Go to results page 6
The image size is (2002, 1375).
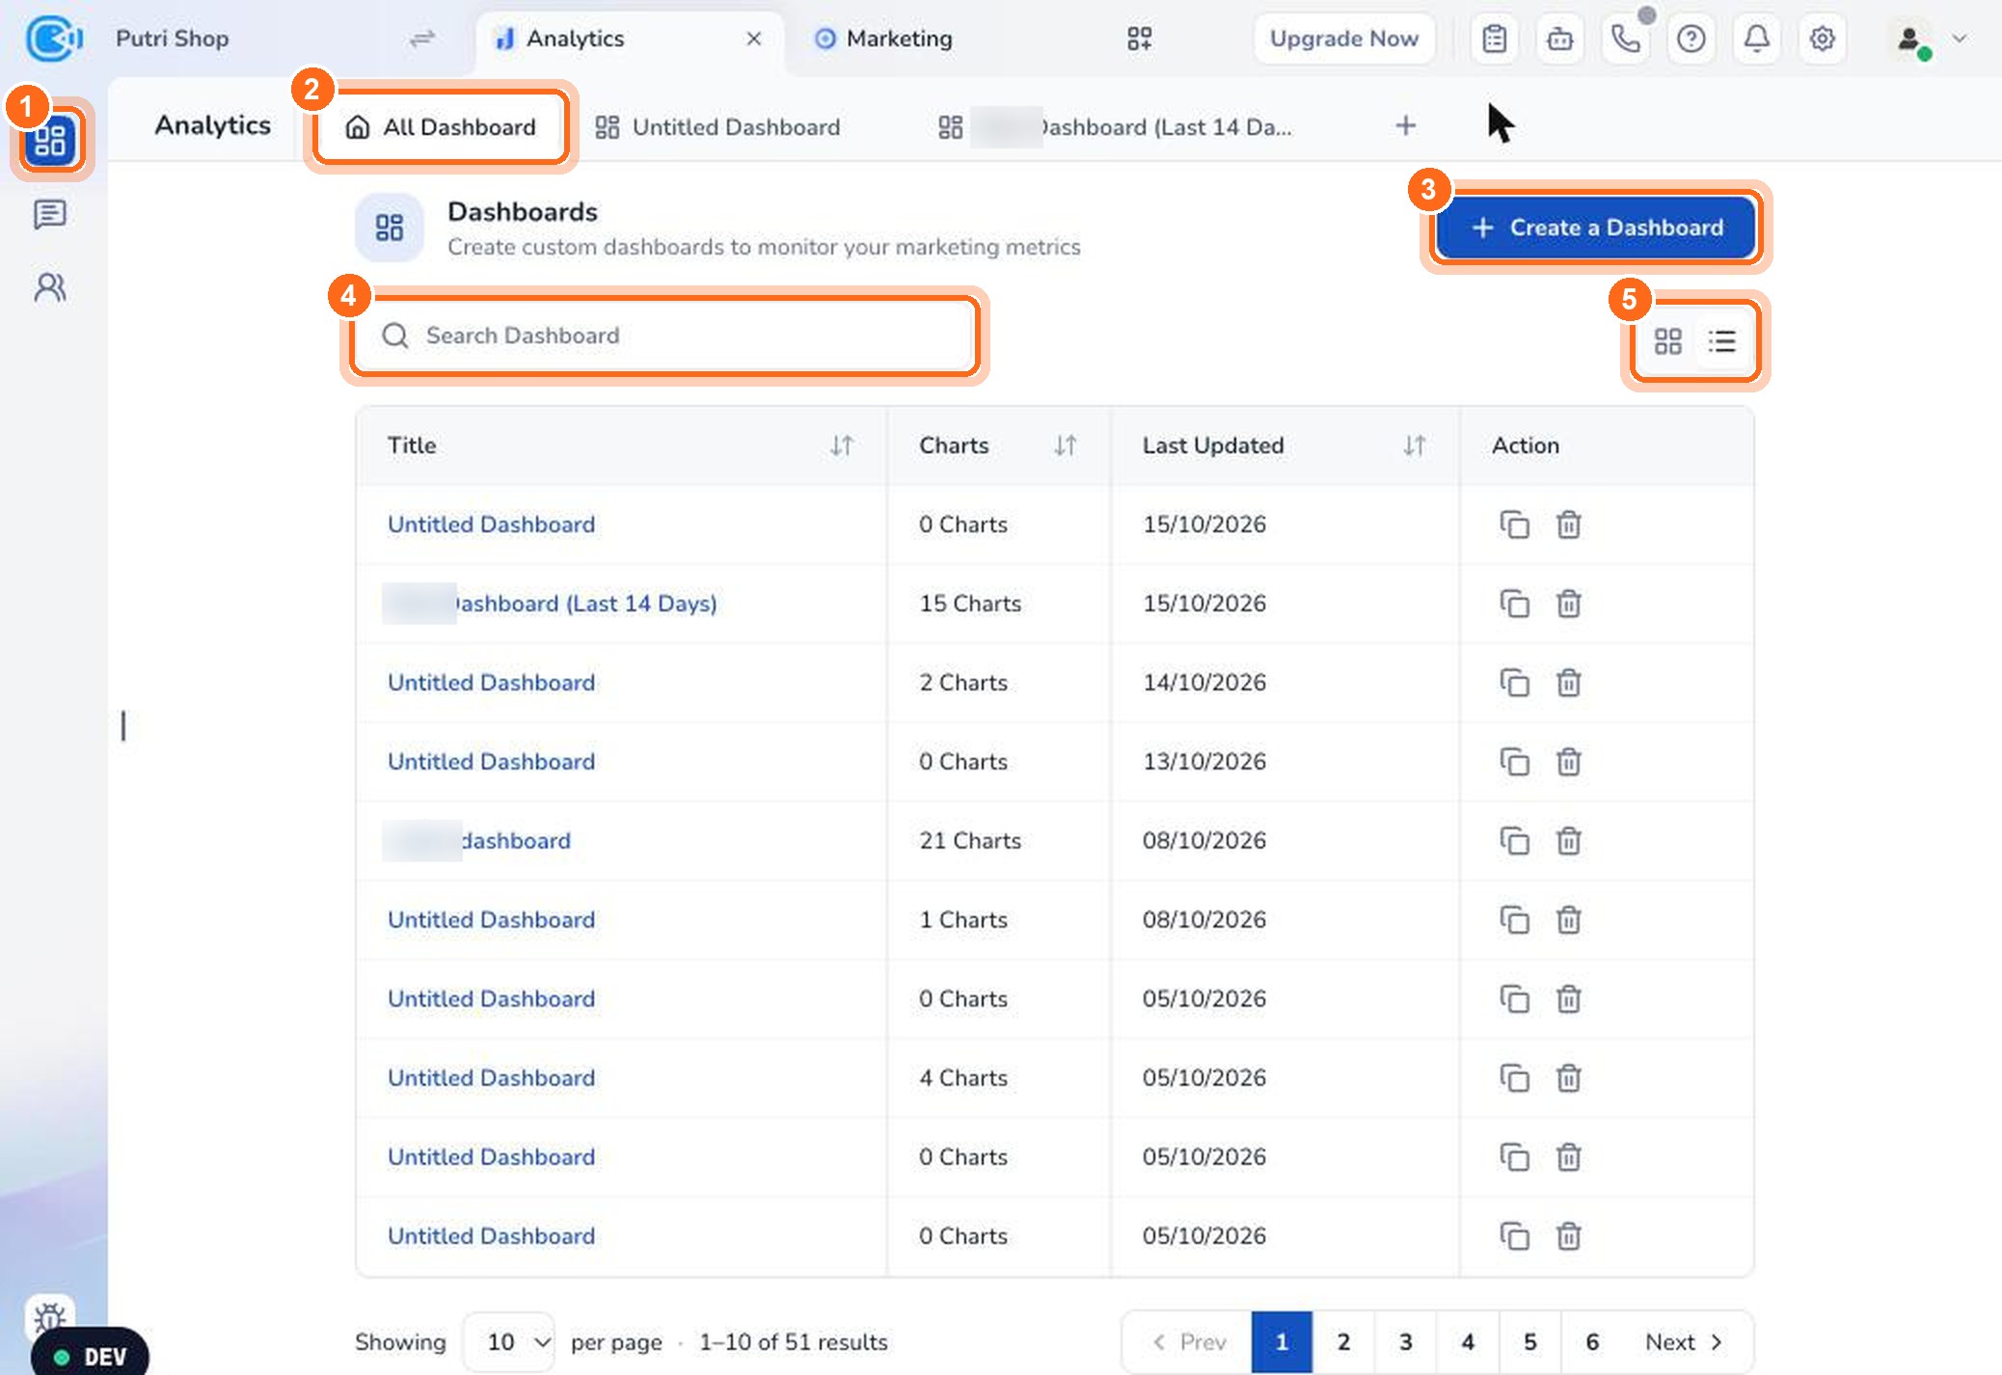1592,1342
